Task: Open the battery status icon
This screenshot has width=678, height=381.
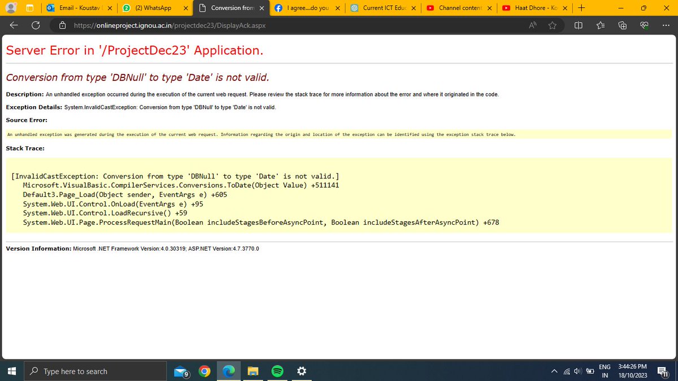Action: tap(589, 371)
